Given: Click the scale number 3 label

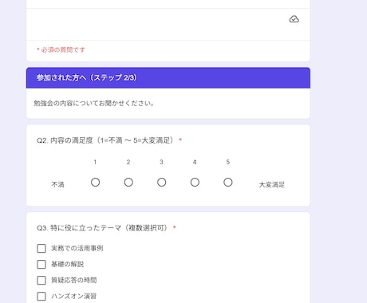Looking at the screenshot, I should 161,162.
